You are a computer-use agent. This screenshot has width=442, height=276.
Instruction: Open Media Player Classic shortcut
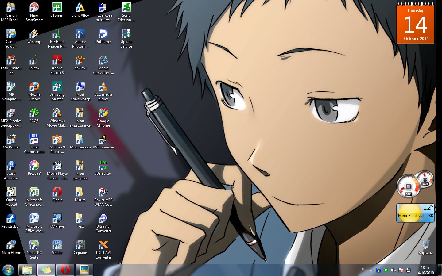[x=57, y=171]
